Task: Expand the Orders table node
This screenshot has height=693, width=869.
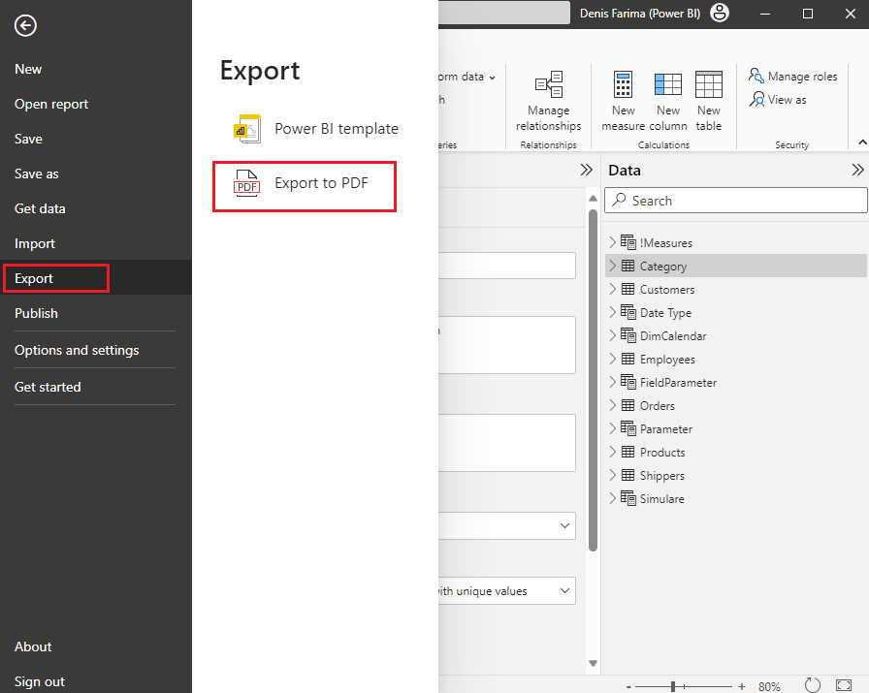Action: pos(612,406)
